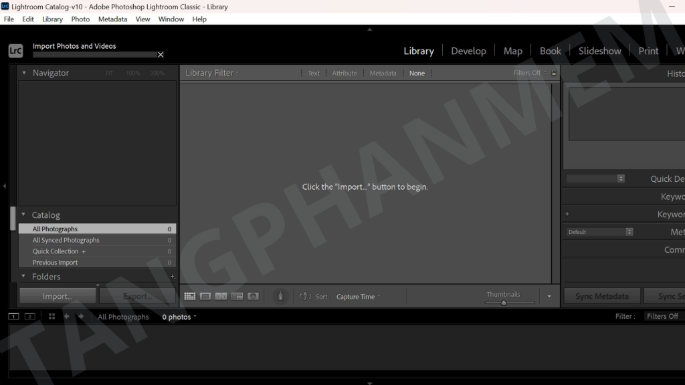Image resolution: width=685 pixels, height=385 pixels.
Task: Adjust the Thumbnails size slider
Action: [x=504, y=303]
